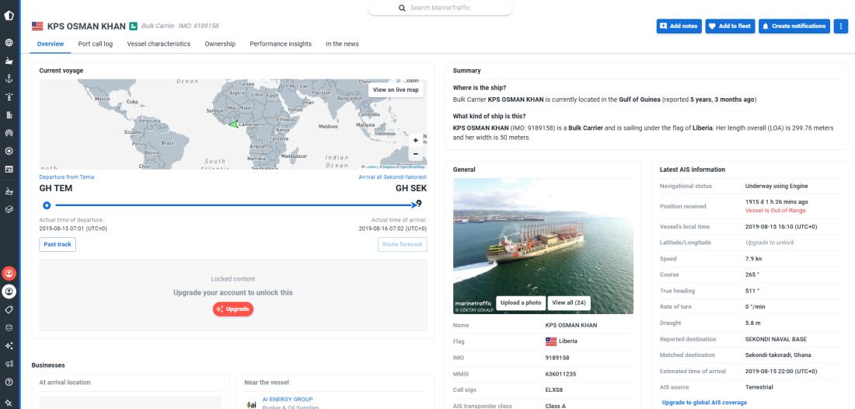This screenshot has width=855, height=409.
Task: Open the star-in-circle sidebar icon
Action: (x=9, y=151)
